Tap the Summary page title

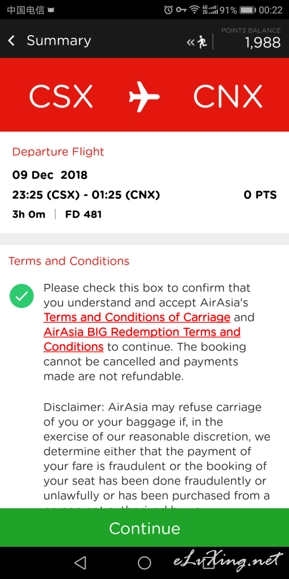pyautogui.click(x=59, y=41)
